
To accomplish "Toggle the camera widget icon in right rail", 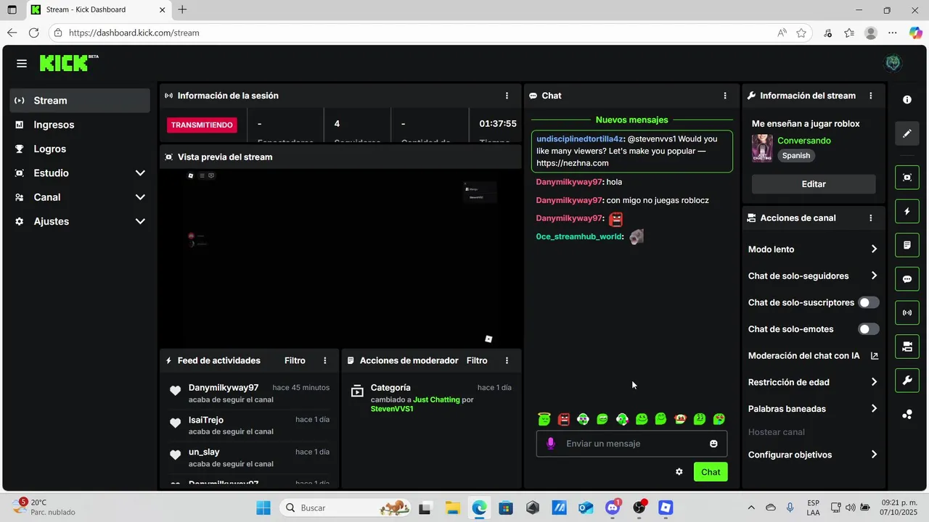I will click(907, 347).
